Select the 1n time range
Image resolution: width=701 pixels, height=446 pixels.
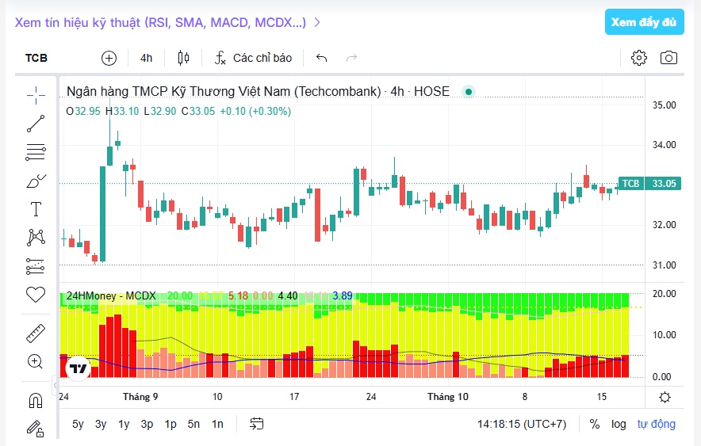click(217, 424)
